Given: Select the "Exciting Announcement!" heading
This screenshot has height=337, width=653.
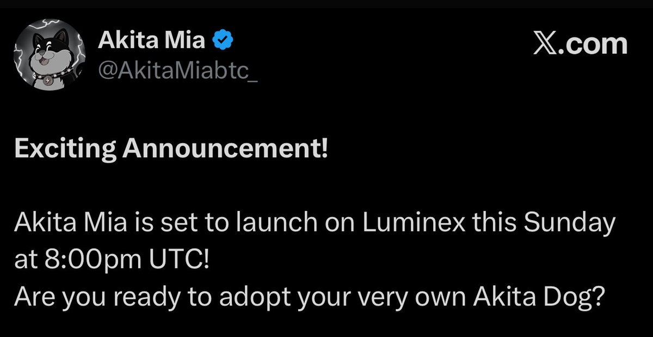Looking at the screenshot, I should pyautogui.click(x=171, y=149).
